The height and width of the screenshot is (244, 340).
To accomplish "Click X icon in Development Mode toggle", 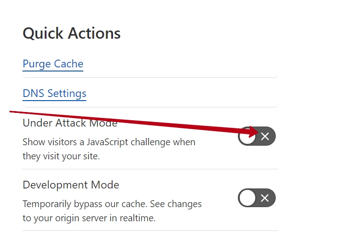I will [x=265, y=198].
